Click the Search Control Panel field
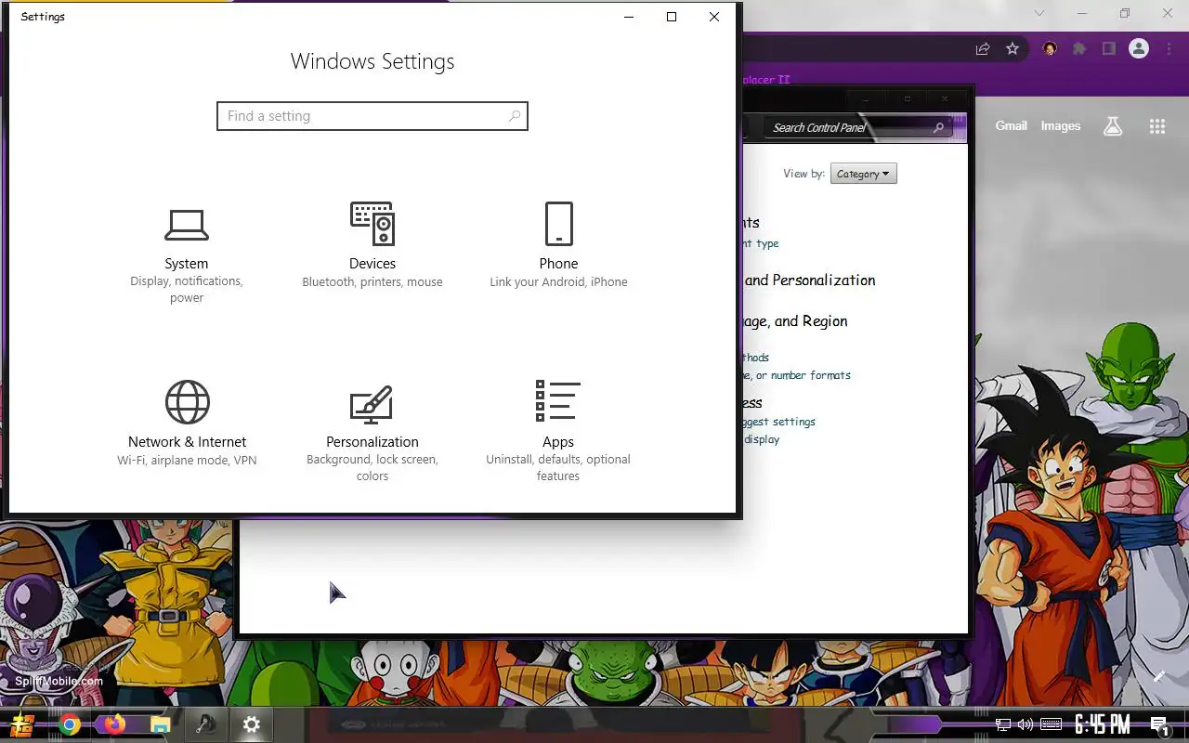Image resolution: width=1189 pixels, height=743 pixels. pyautogui.click(x=856, y=127)
